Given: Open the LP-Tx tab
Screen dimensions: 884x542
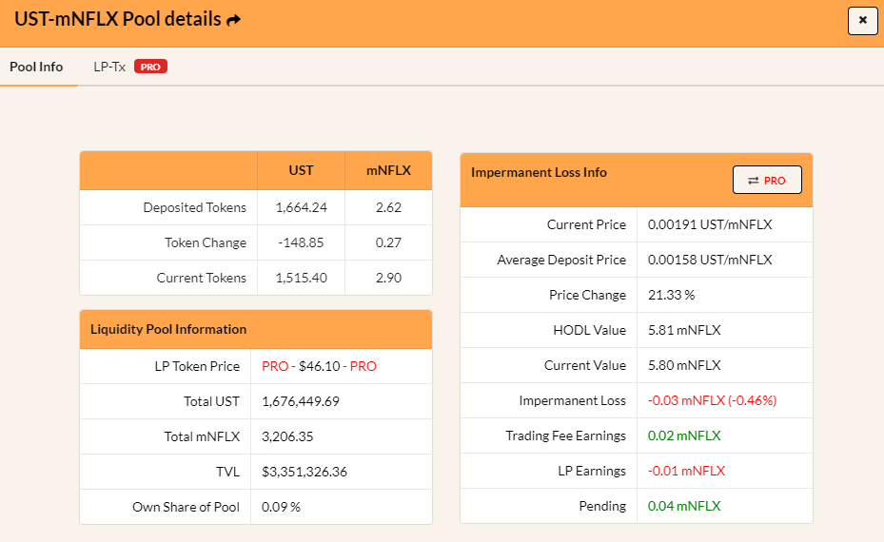Looking at the screenshot, I should pos(109,67).
